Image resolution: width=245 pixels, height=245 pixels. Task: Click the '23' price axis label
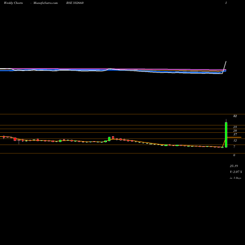point(235,127)
